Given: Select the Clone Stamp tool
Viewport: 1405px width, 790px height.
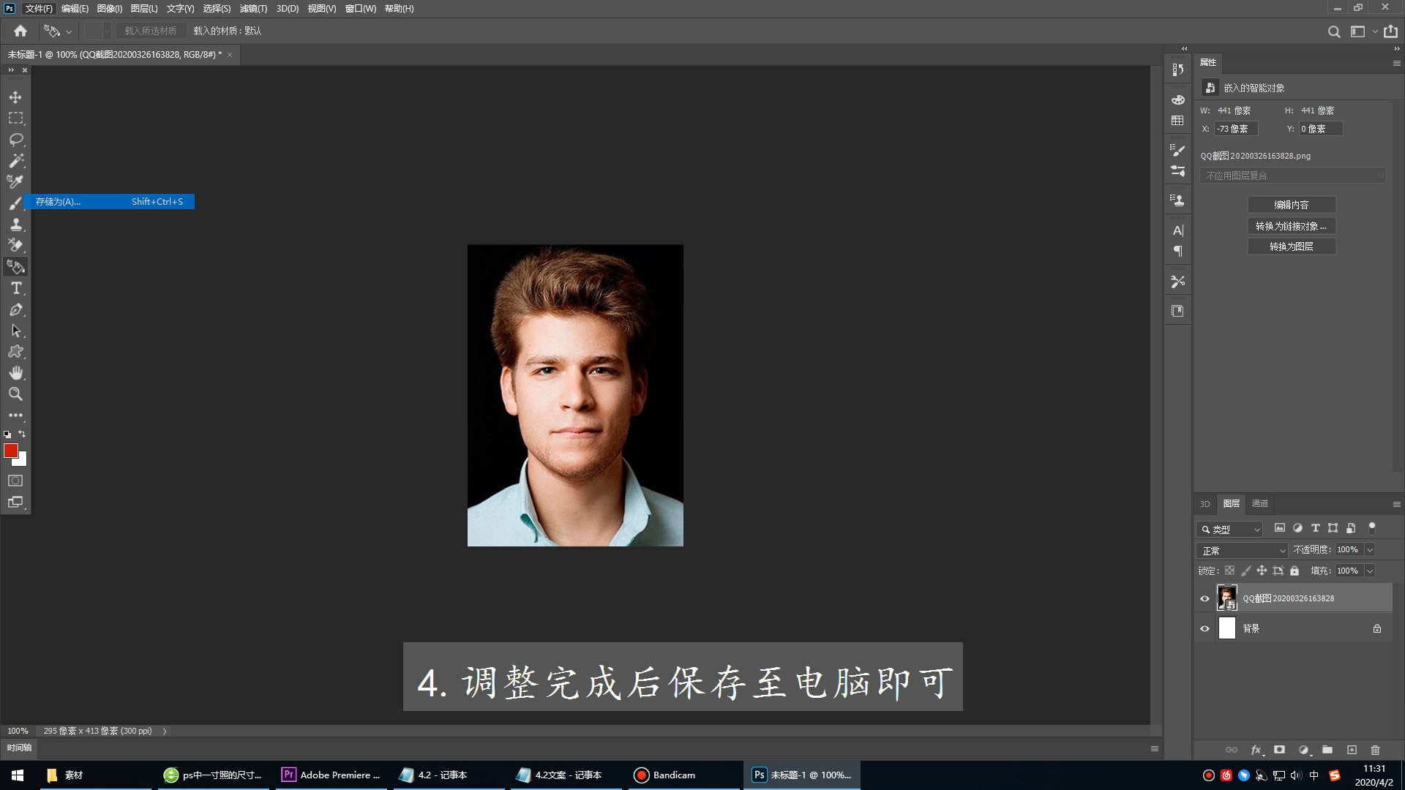Looking at the screenshot, I should point(15,225).
